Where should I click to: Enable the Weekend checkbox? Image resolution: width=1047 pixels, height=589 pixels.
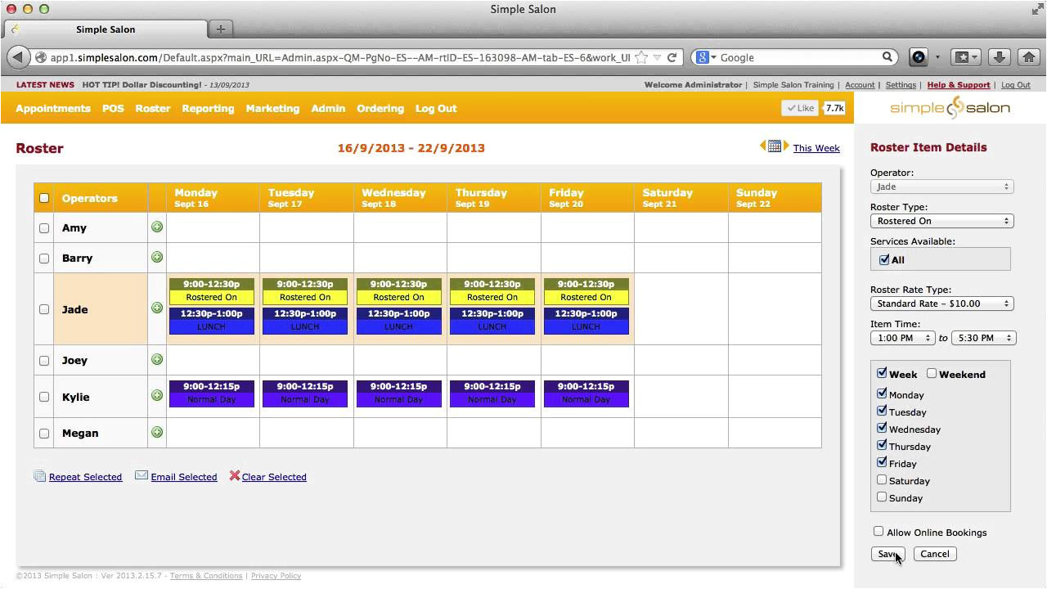coord(932,373)
